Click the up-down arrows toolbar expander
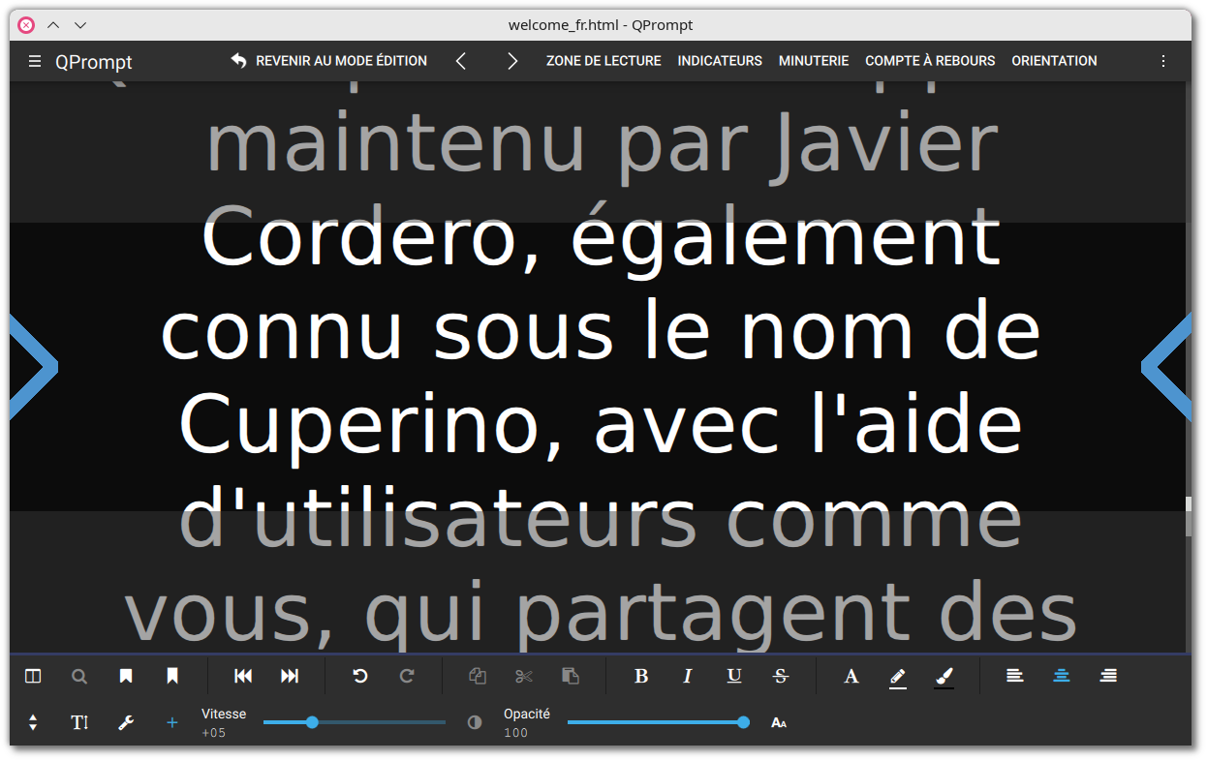The height and width of the screenshot is (761, 1207). [x=33, y=722]
